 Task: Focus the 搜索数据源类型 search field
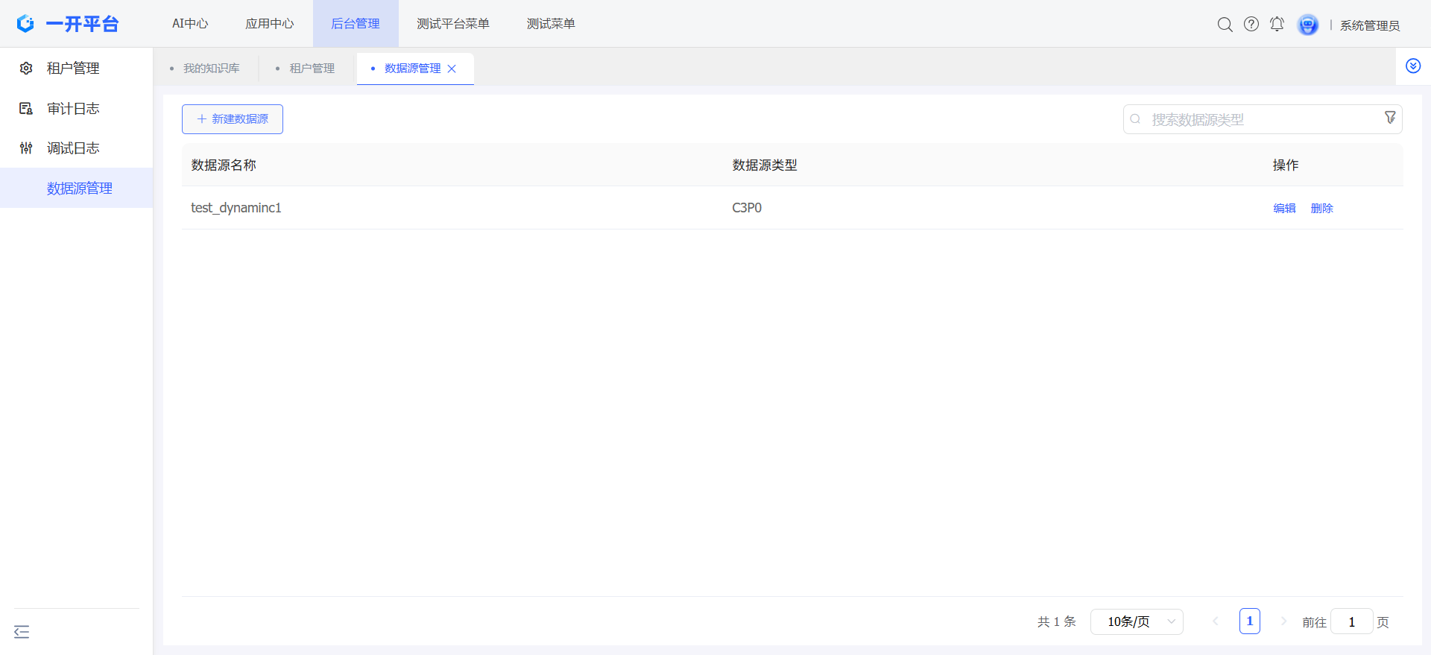click(x=1260, y=119)
